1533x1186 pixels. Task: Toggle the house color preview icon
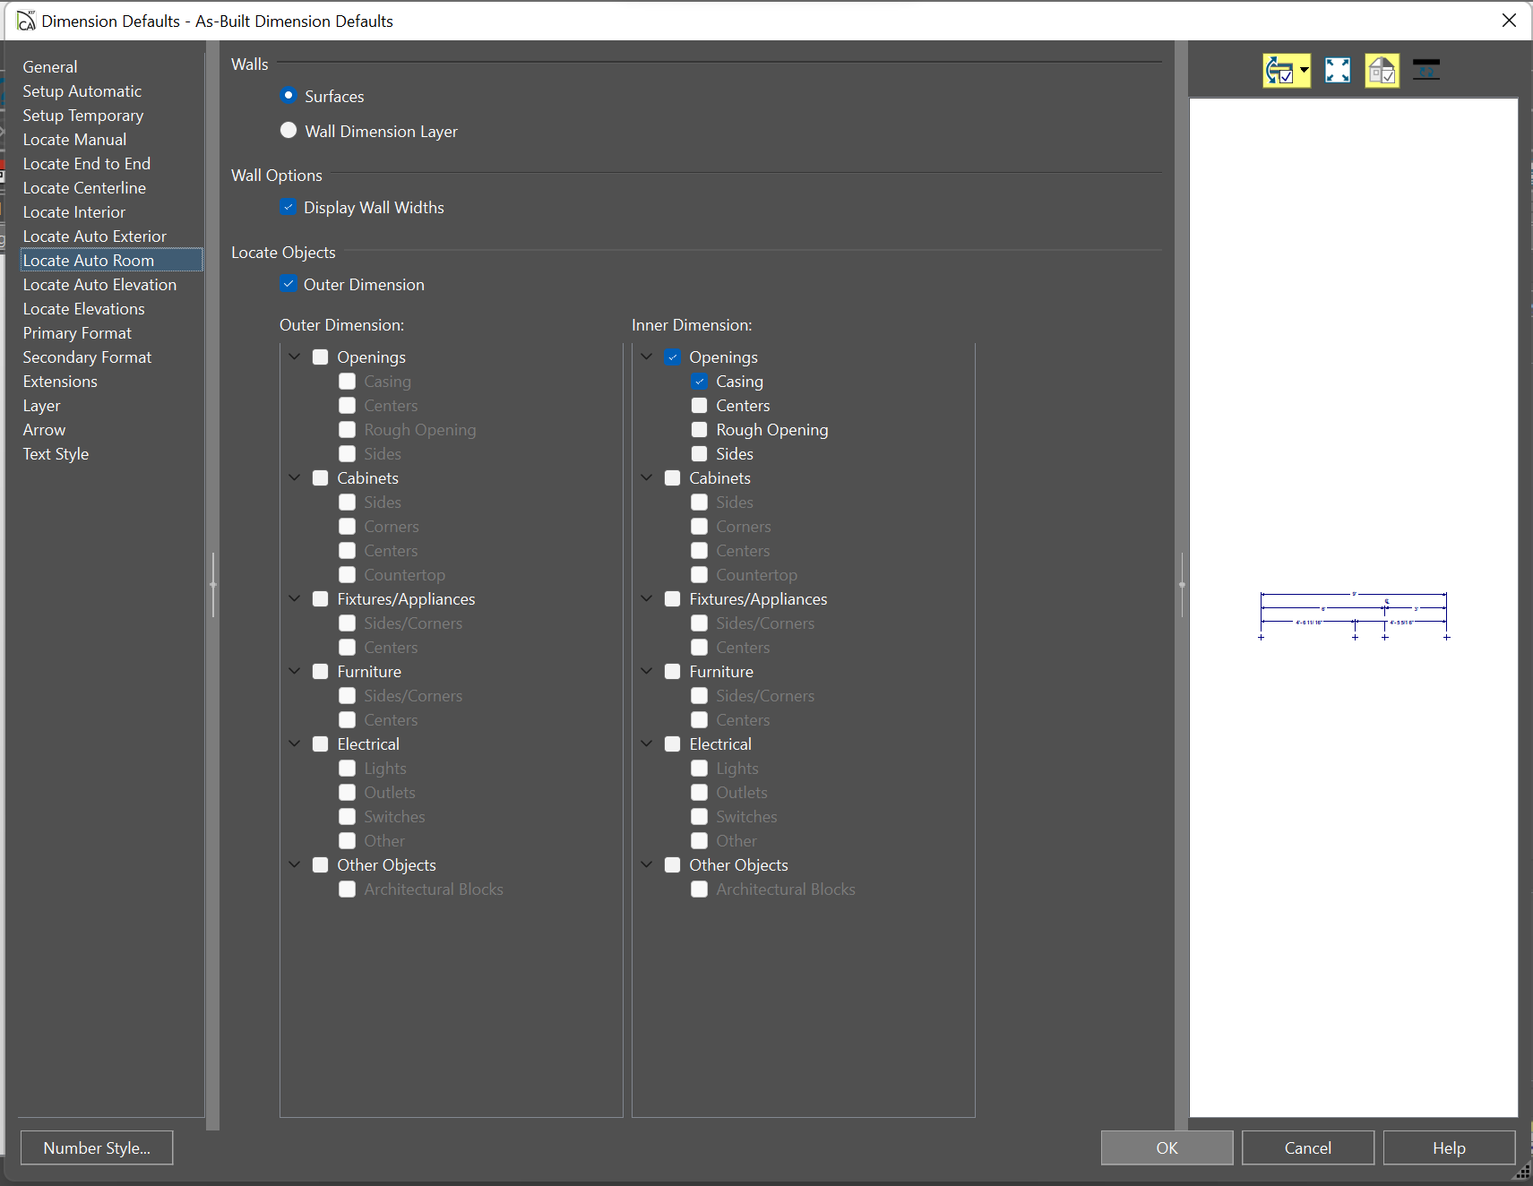tap(1382, 71)
